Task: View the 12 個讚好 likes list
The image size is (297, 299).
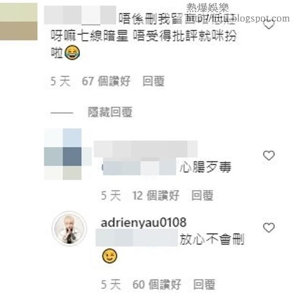Action: coord(156,195)
